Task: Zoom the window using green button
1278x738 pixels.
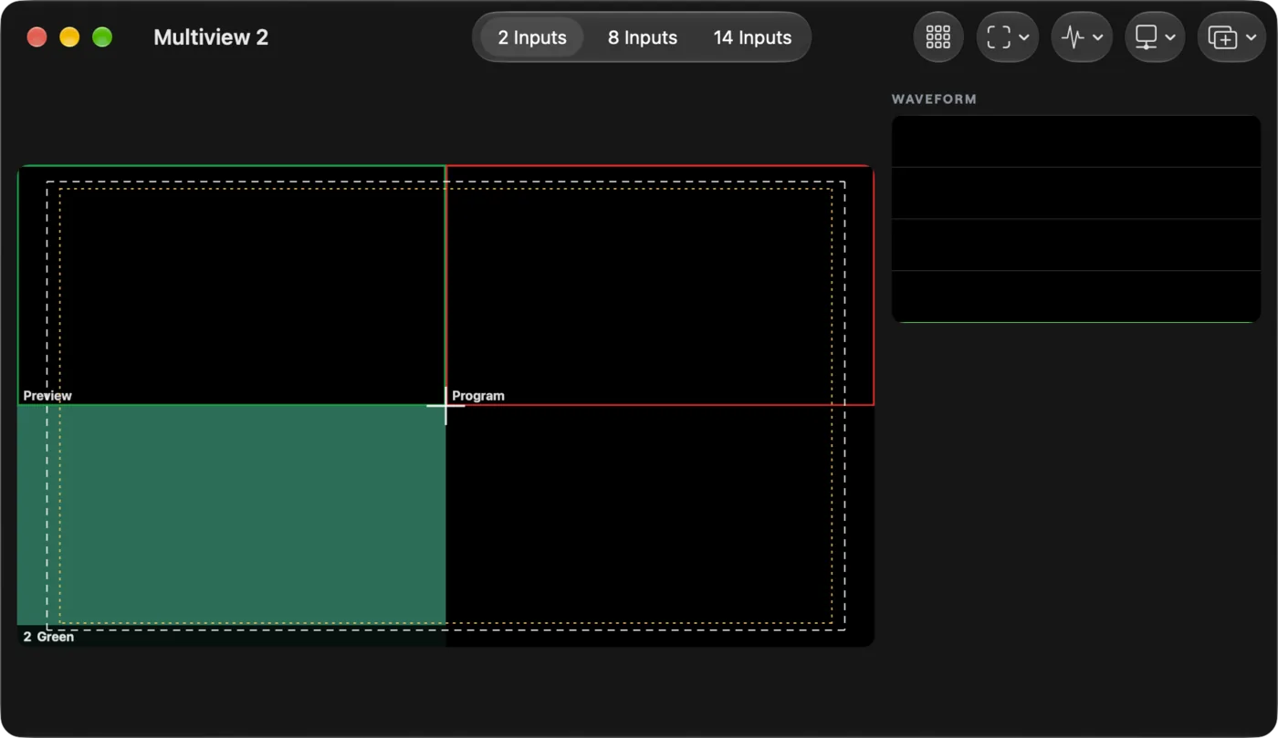Action: [x=102, y=37]
